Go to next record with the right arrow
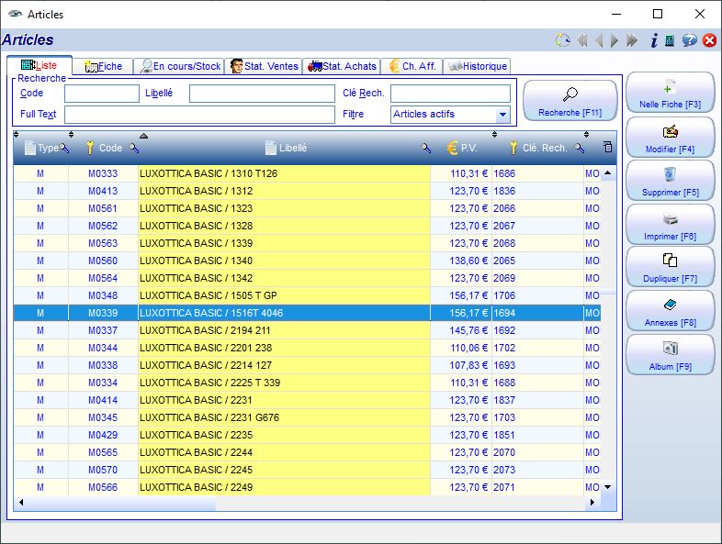Viewport: 722px width, 544px height. [615, 40]
